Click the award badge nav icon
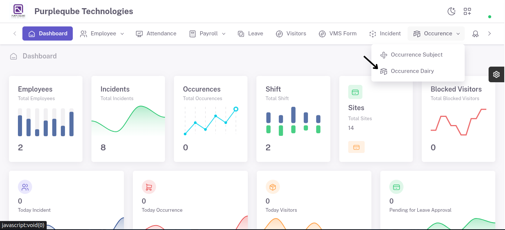Viewport: 505px width, 230px height. (x=475, y=33)
